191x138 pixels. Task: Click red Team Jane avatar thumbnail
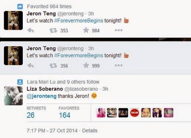pos(134,113)
